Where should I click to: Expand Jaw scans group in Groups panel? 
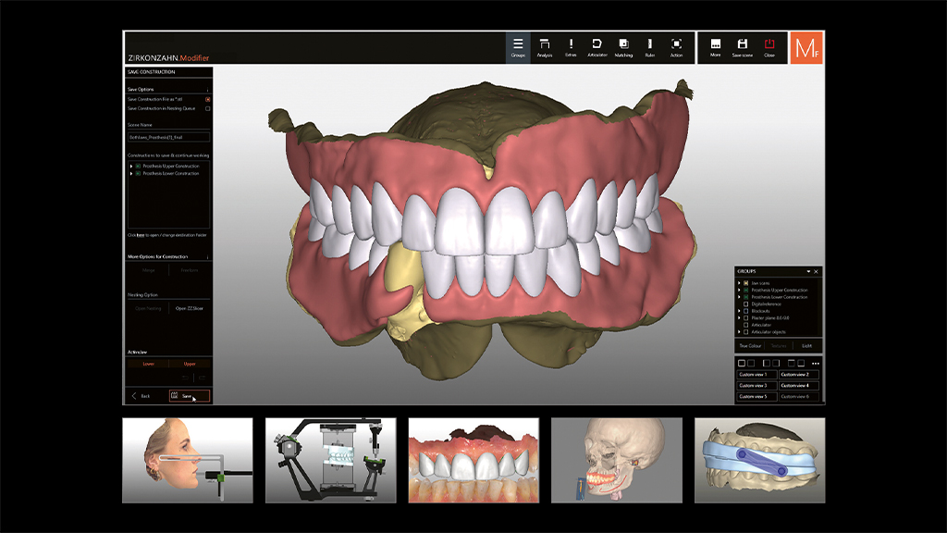tap(739, 282)
